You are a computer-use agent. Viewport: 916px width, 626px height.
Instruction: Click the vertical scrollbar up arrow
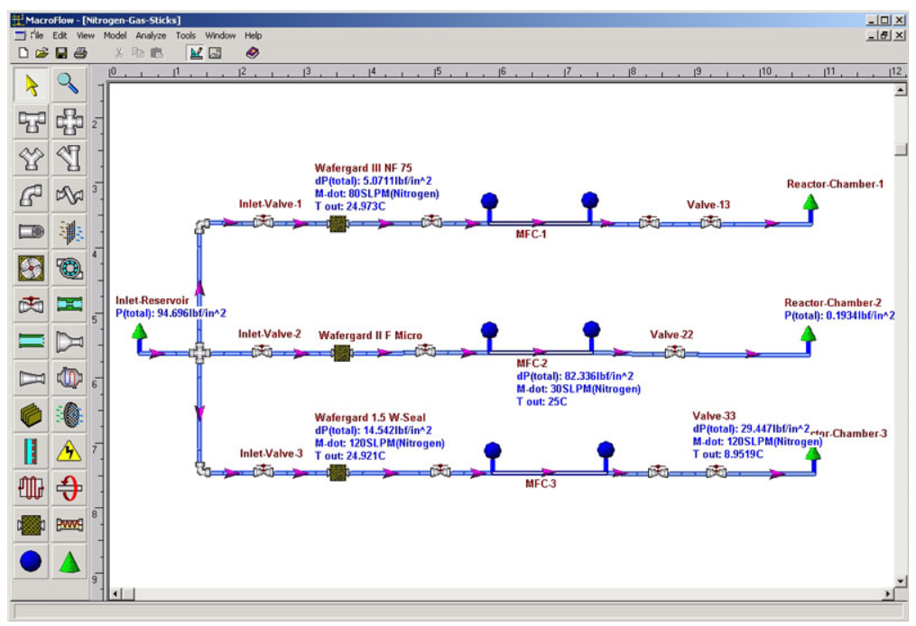[x=901, y=90]
